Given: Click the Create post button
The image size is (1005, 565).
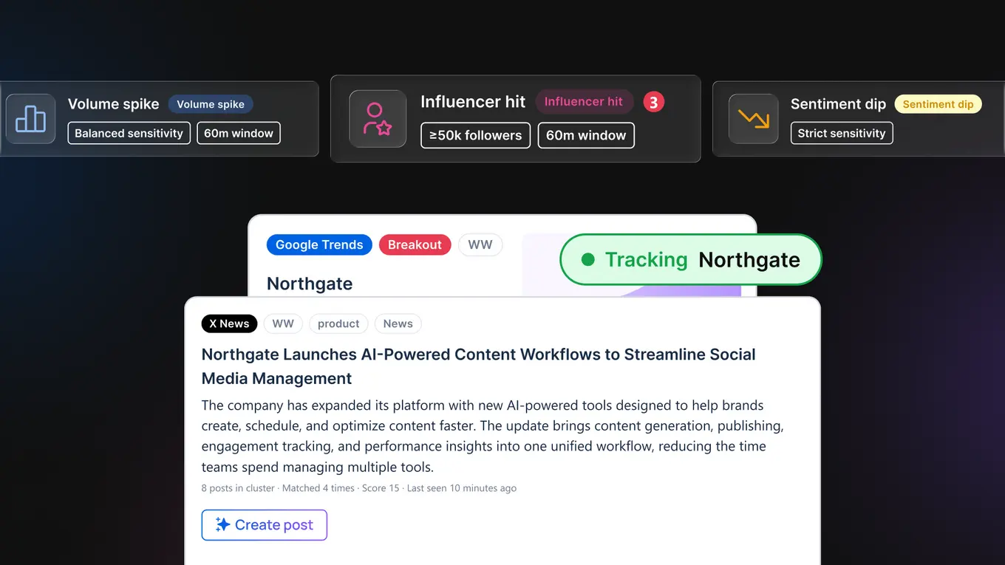Looking at the screenshot, I should point(265,525).
